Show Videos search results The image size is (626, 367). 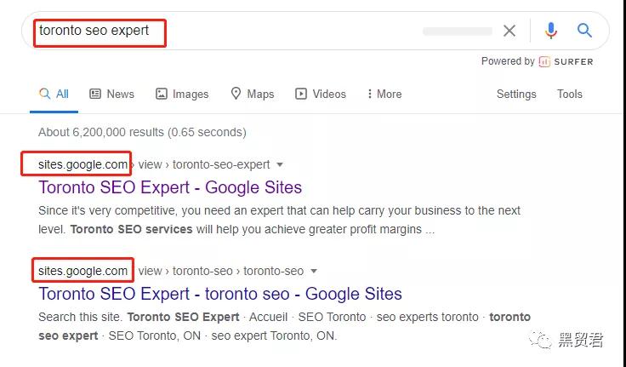click(321, 94)
